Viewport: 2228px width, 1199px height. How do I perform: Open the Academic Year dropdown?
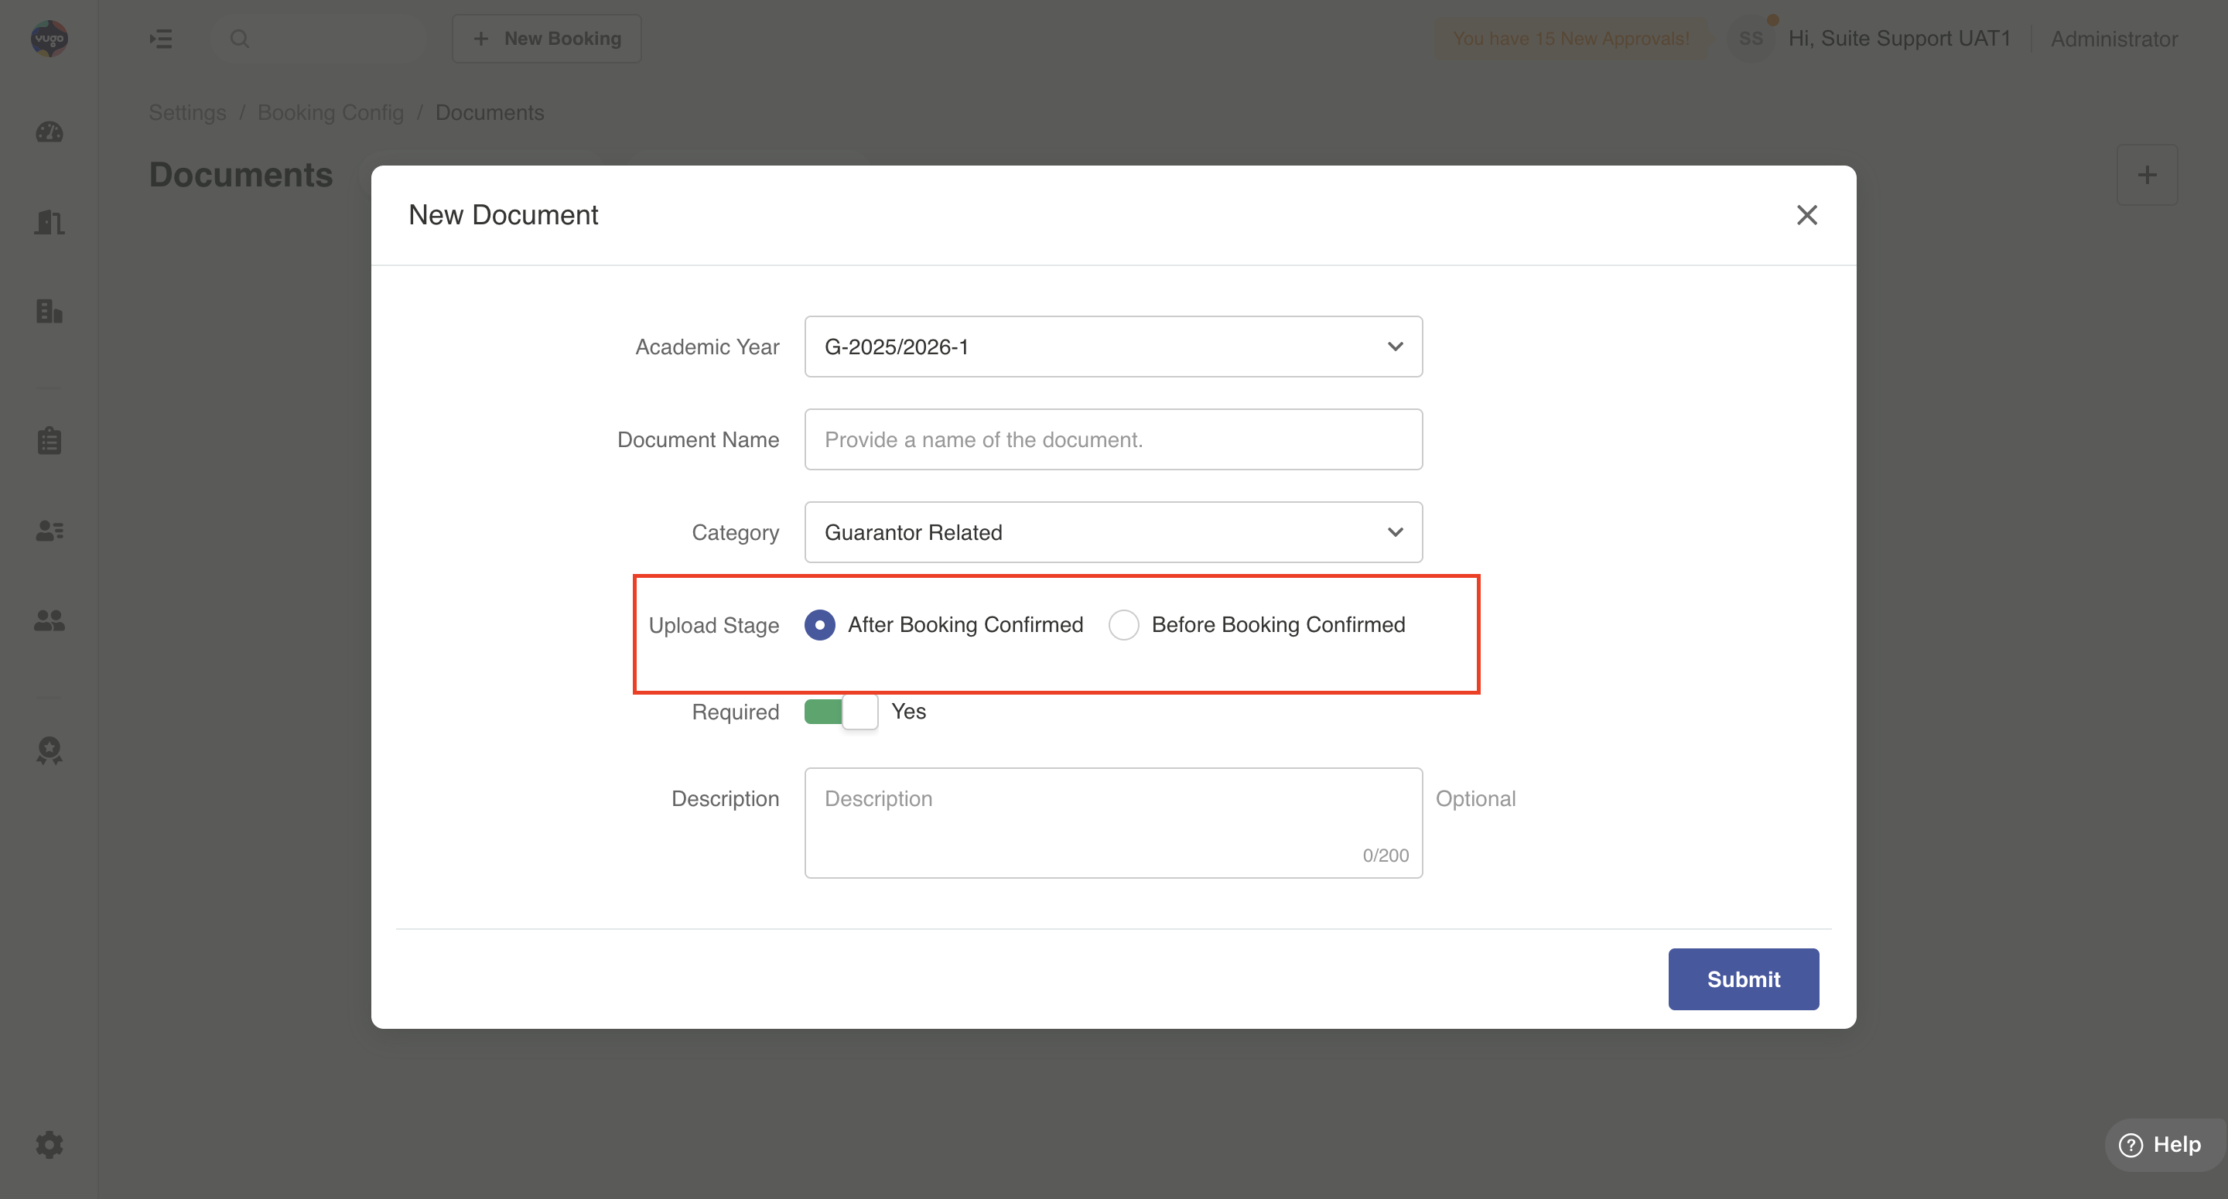pos(1113,347)
